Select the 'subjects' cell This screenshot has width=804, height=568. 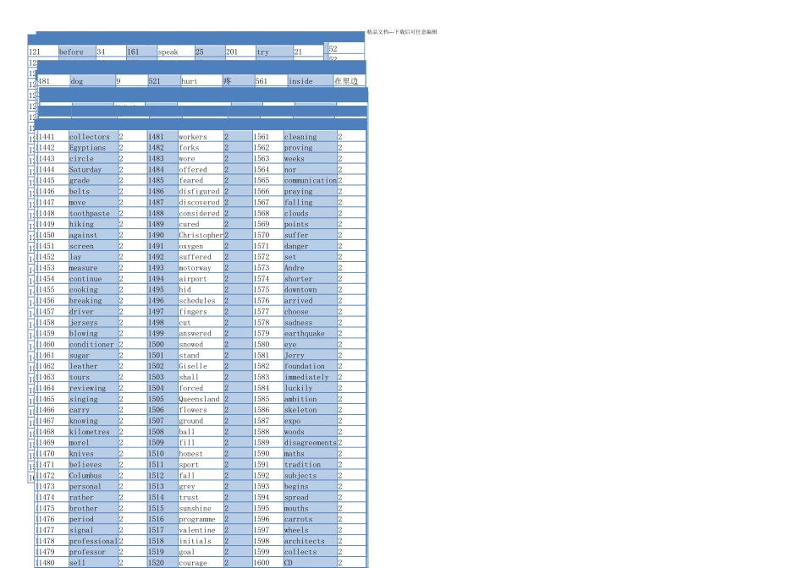point(311,475)
